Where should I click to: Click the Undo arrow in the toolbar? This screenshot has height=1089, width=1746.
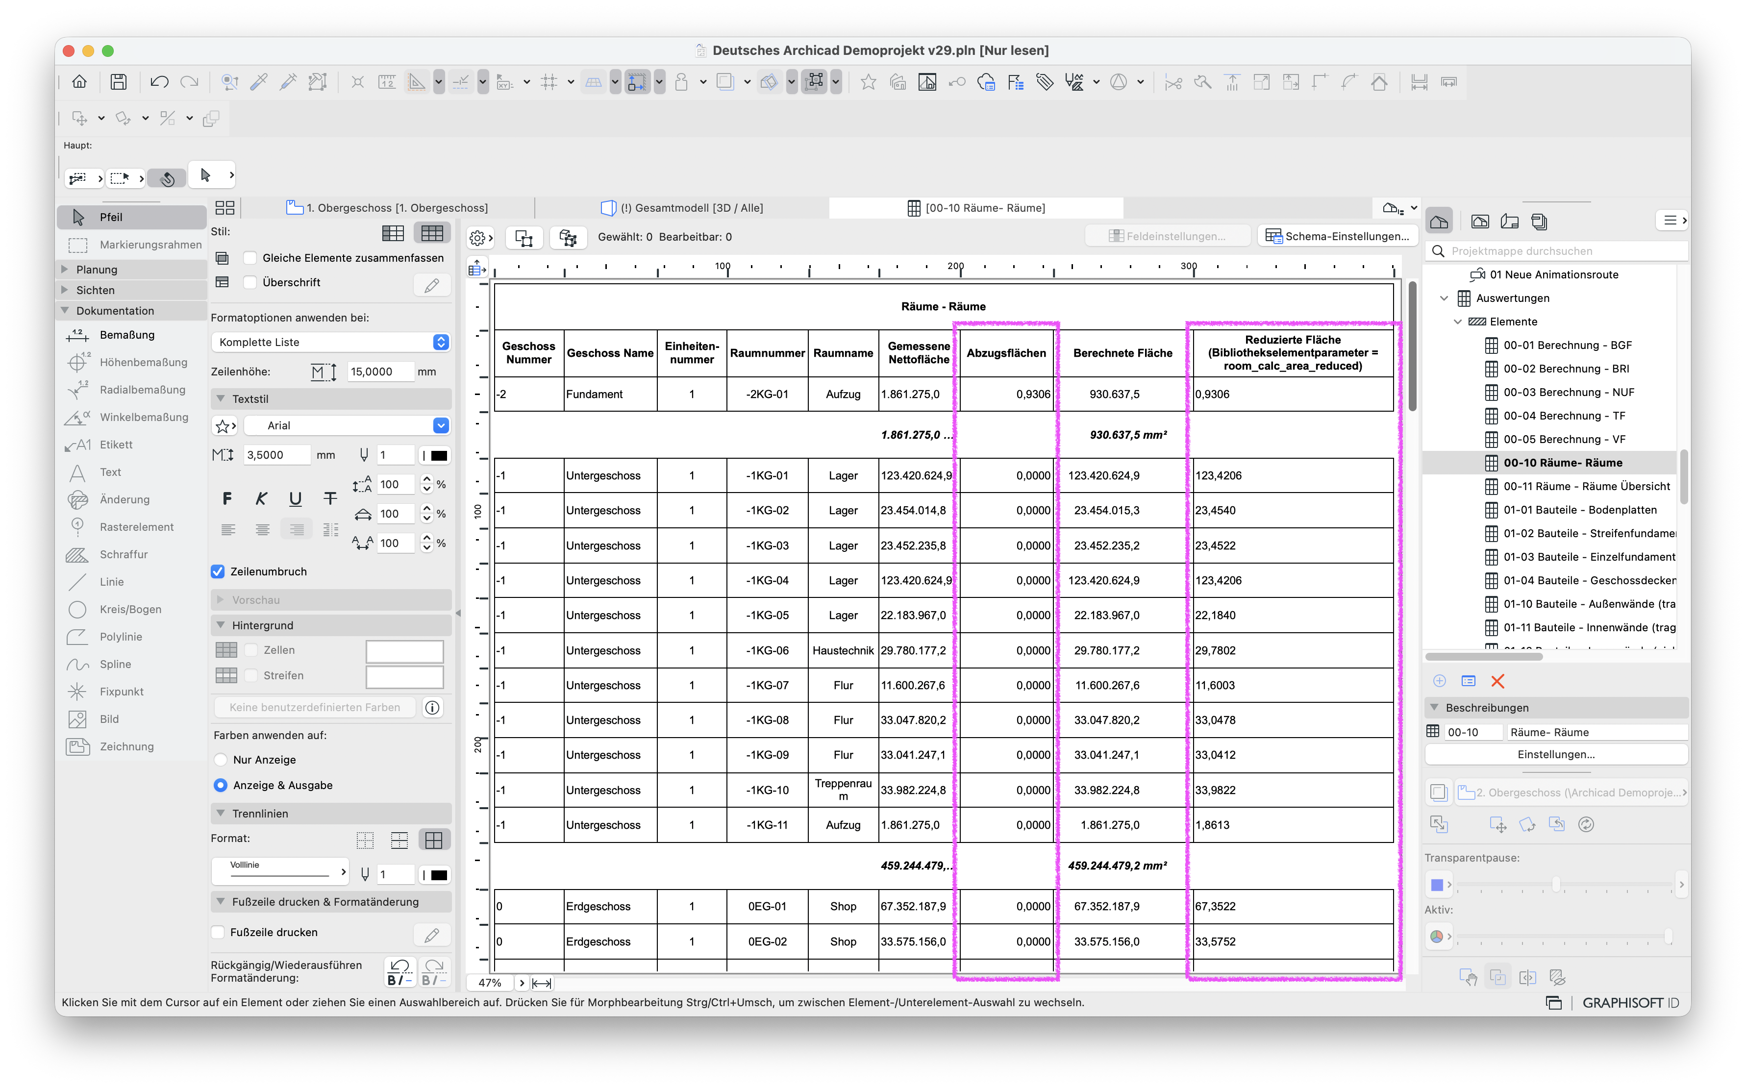point(158,82)
